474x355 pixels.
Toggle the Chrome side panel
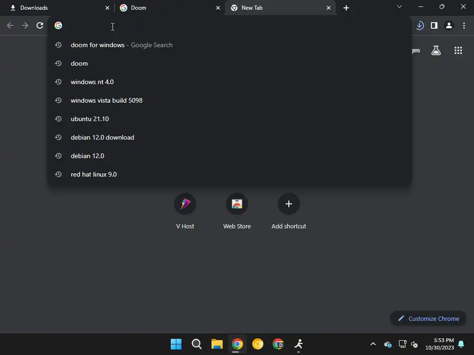coord(434,26)
